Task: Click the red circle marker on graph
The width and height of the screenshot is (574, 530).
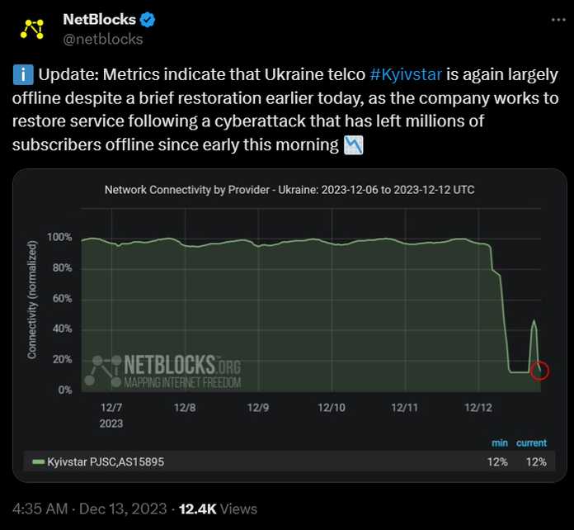Action: pyautogui.click(x=539, y=371)
